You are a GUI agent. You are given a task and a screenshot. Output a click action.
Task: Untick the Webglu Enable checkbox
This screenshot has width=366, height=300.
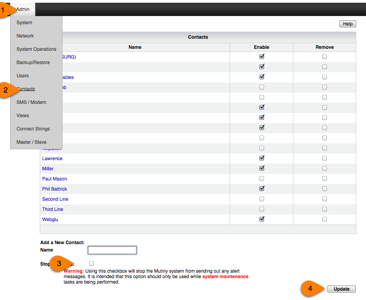(x=262, y=219)
